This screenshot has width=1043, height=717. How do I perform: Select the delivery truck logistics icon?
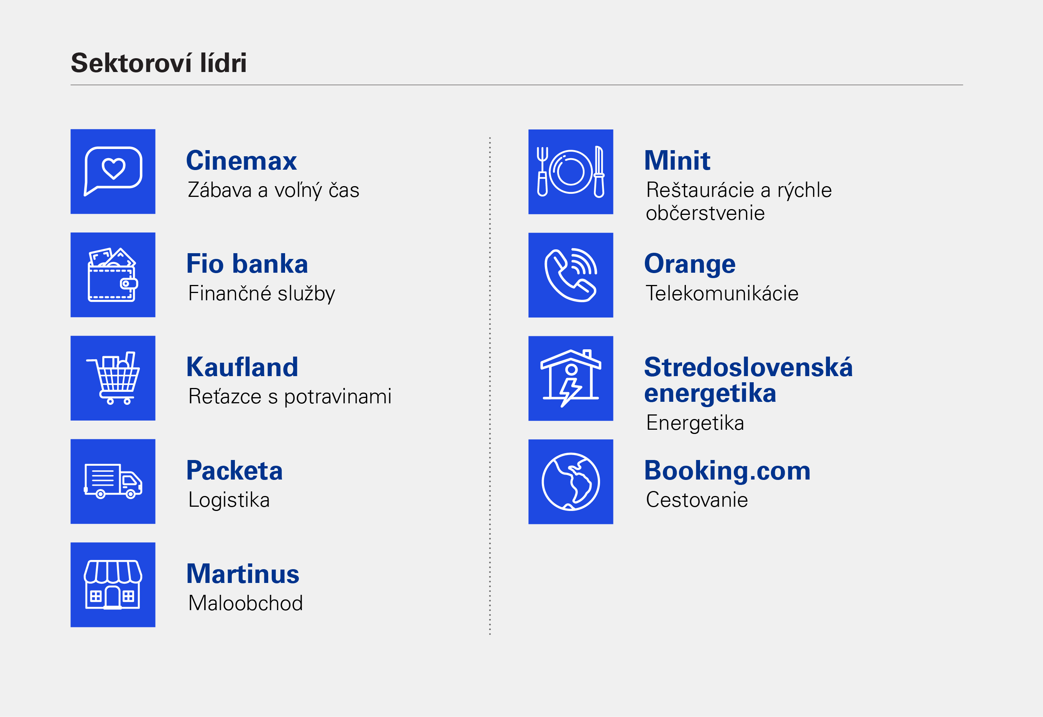(113, 481)
